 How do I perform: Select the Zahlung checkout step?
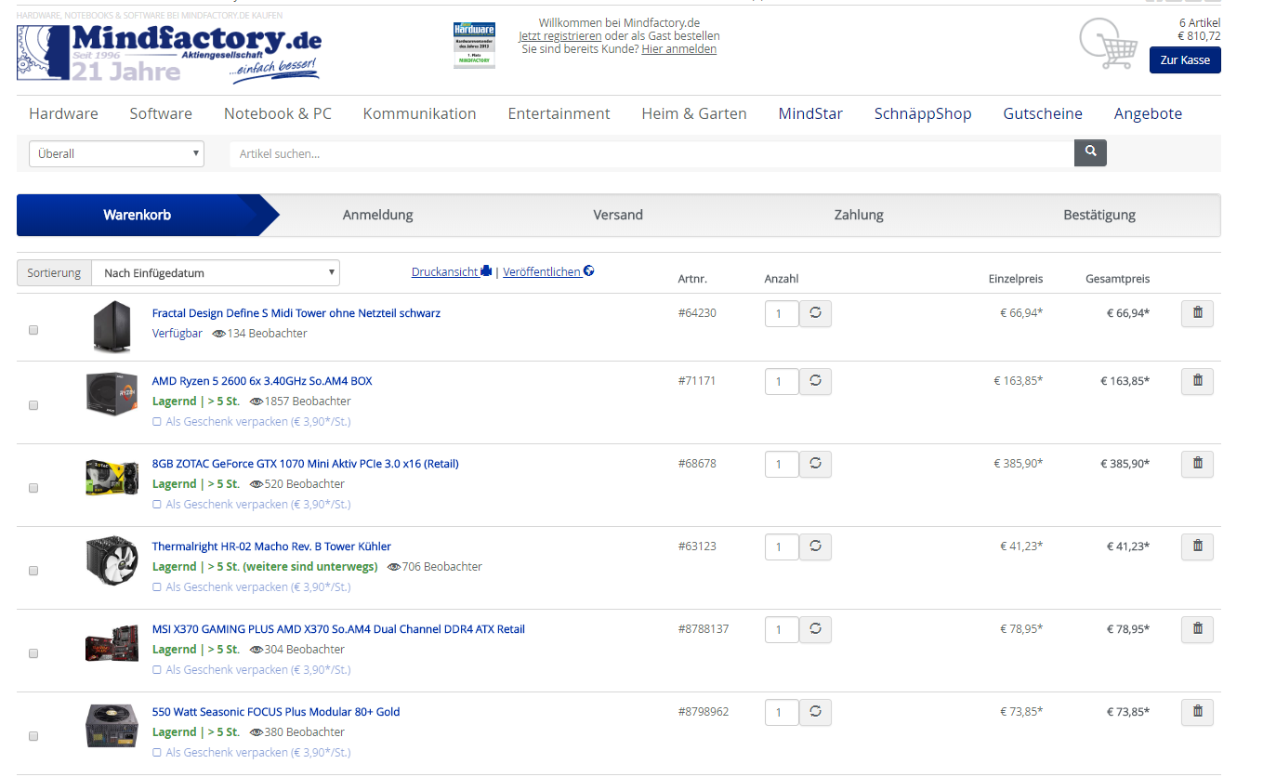[x=859, y=215]
